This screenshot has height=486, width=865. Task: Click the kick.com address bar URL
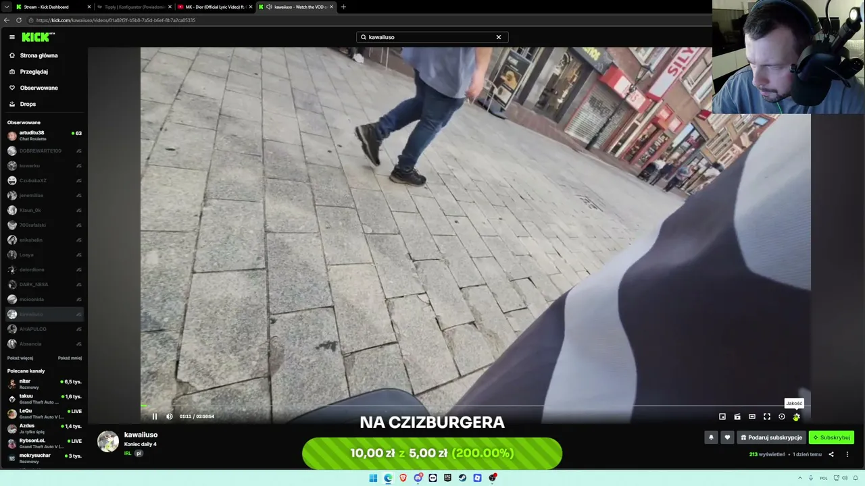[x=116, y=20]
